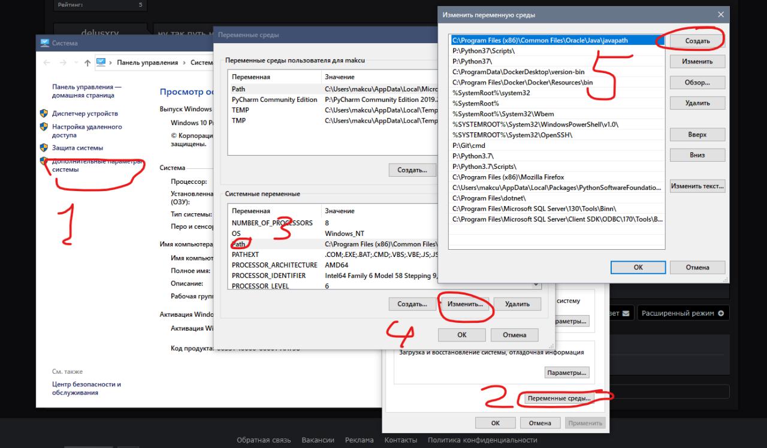Click shield icon beside Настройка удаленного доступа
This screenshot has height=448, width=767.
pyautogui.click(x=44, y=127)
